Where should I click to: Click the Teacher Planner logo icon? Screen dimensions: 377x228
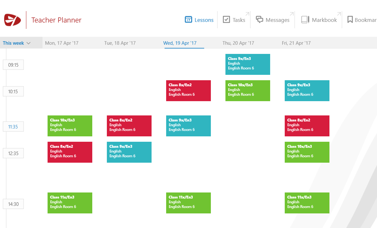coord(12,20)
